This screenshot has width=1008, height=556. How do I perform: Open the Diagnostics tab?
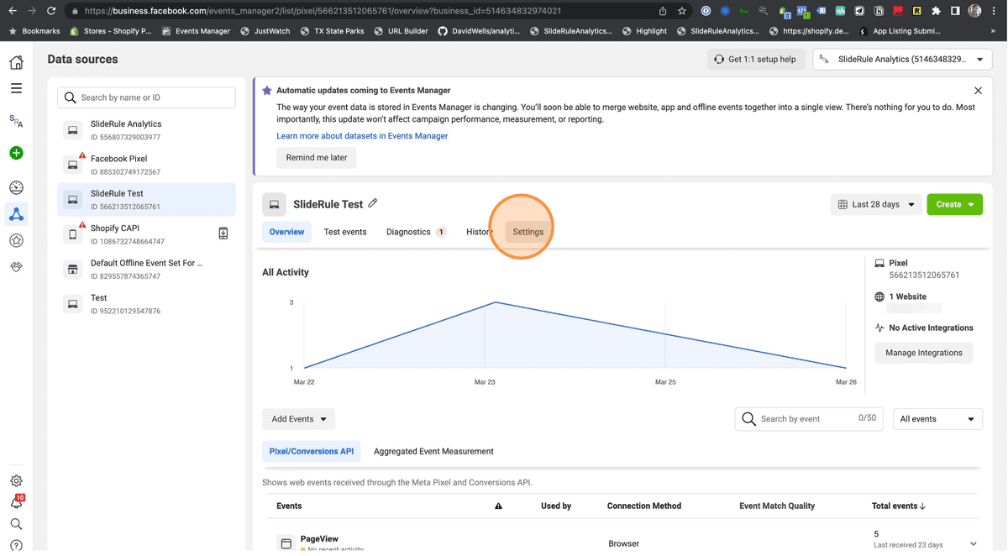pos(416,232)
